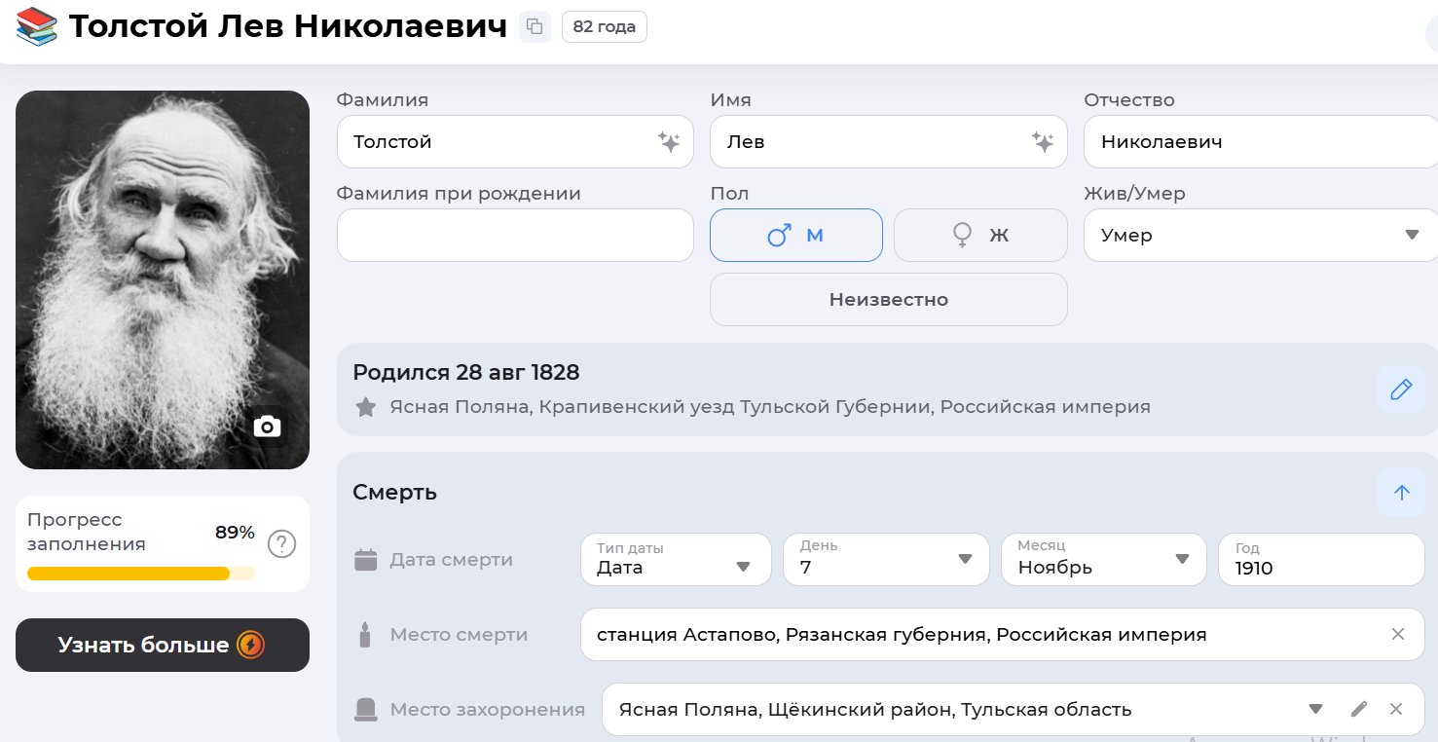Click the Имя input field with Лев
The width and height of the screenshot is (1438, 742).
coord(889,142)
